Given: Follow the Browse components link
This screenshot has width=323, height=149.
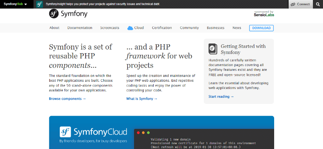Looking at the screenshot, I should 67,99.
